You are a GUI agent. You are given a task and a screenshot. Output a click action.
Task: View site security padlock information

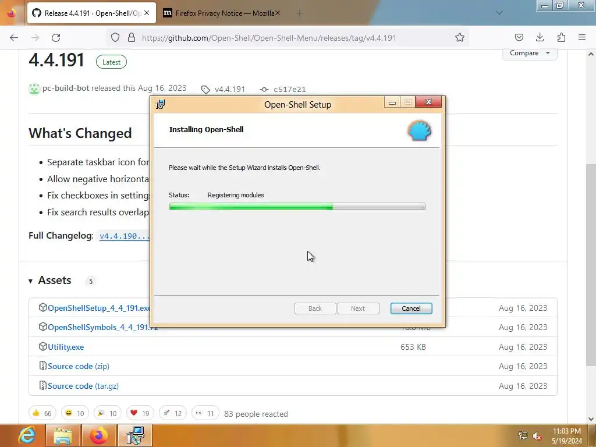[x=132, y=37]
